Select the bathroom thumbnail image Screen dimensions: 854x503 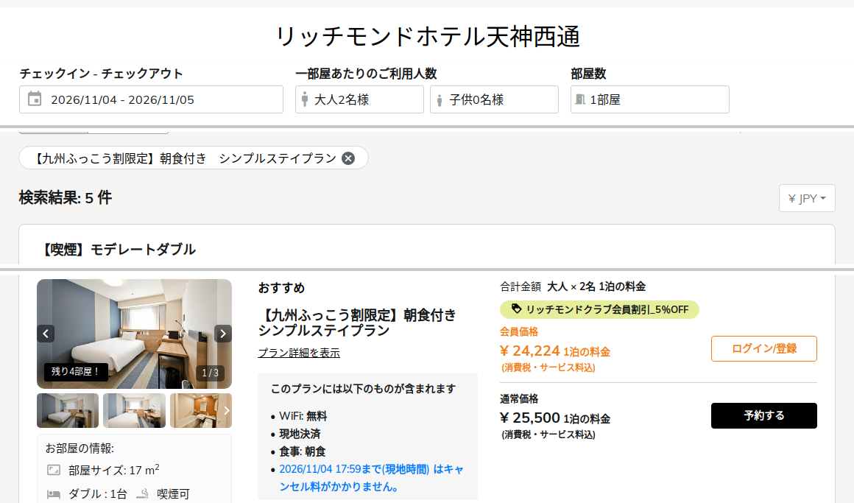198,410
